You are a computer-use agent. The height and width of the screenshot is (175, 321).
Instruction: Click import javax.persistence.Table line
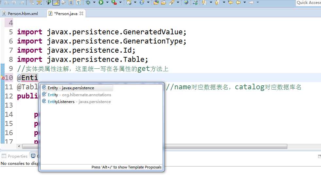tap(82, 60)
